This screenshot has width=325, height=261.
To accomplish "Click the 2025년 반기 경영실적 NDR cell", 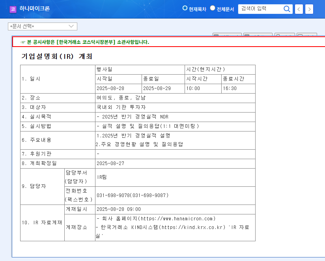I will [175, 117].
